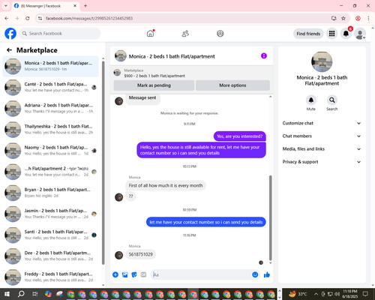The height and width of the screenshot is (300, 375).
Task: Open the Bryan conversation
Action: (x=51, y=193)
